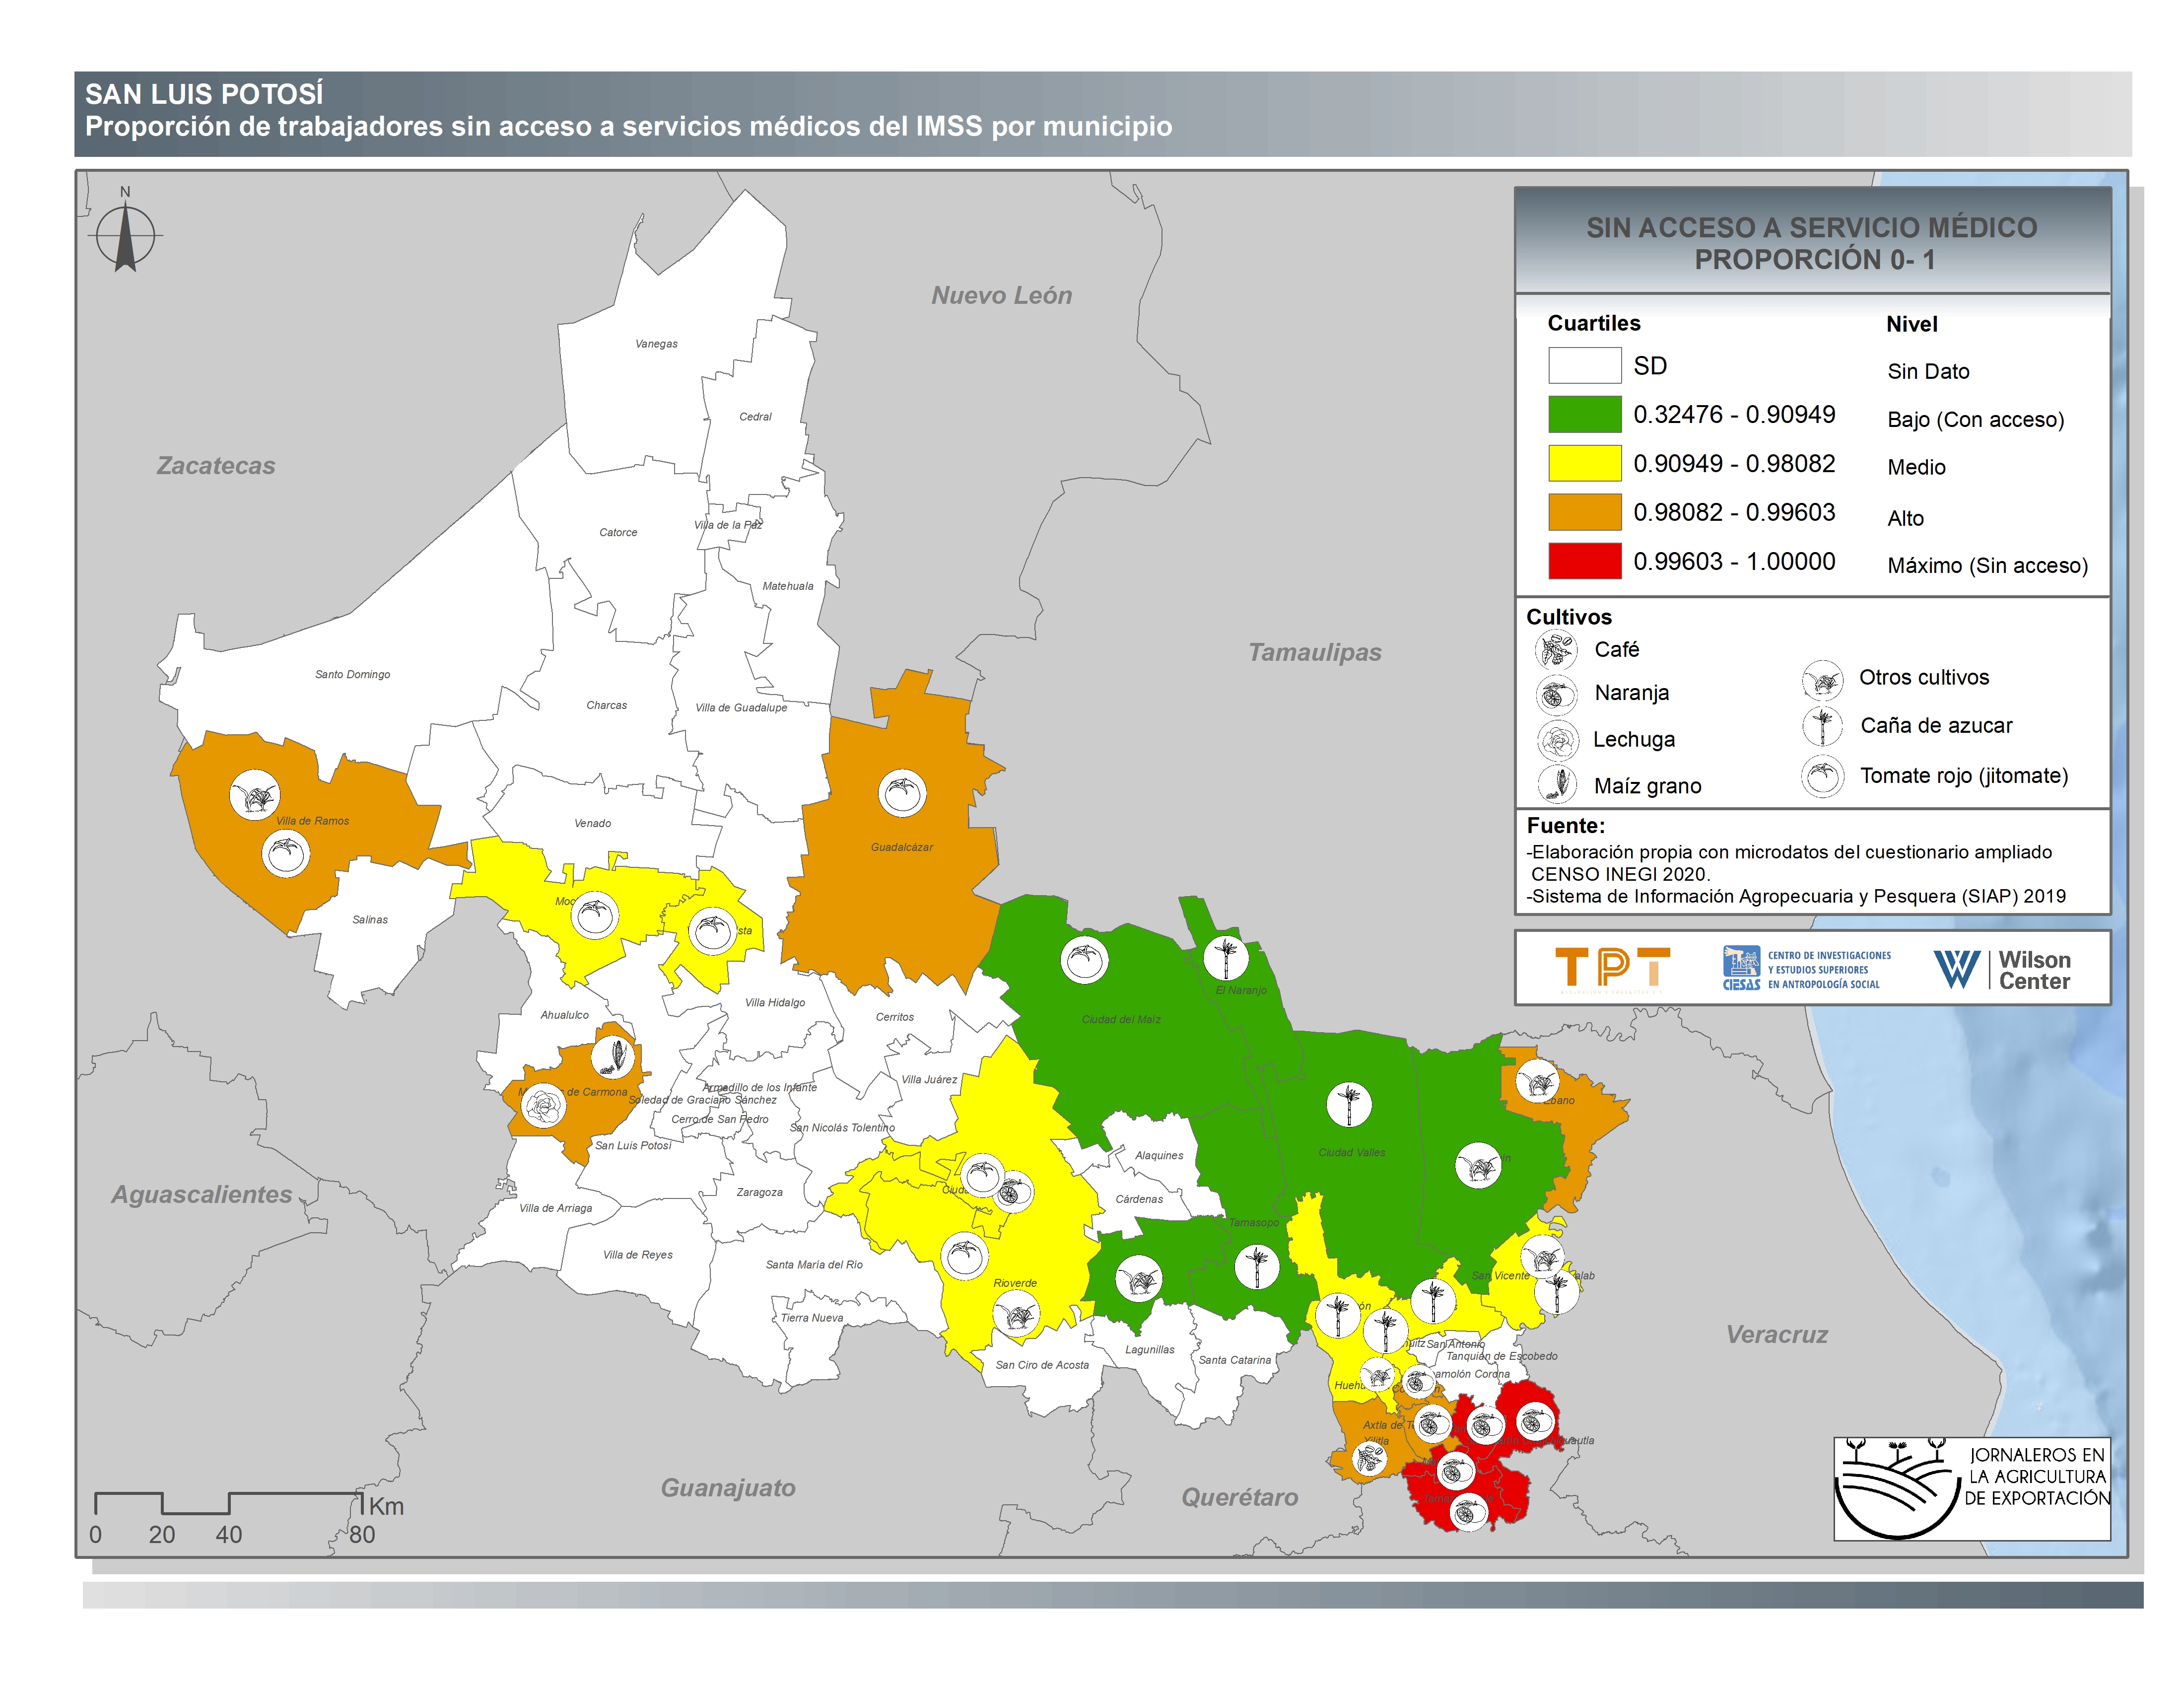This screenshot has height=1688, width=2184.
Task: Click the Maíz grano legend icon
Action: (1557, 785)
